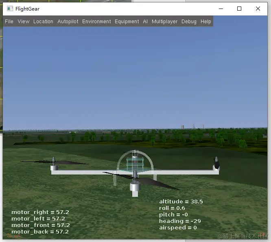Screen dimensions: 271x242
Task: Open the File menu
Action: coord(9,22)
